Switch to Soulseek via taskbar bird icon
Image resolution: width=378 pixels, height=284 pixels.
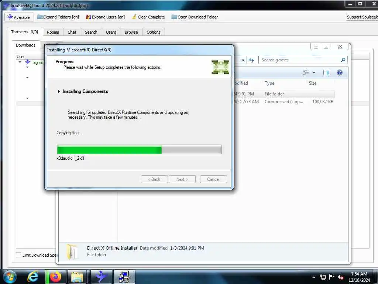[101, 277]
